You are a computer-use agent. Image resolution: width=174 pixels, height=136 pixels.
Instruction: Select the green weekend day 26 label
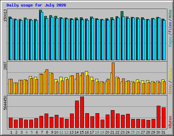tap(138, 132)
